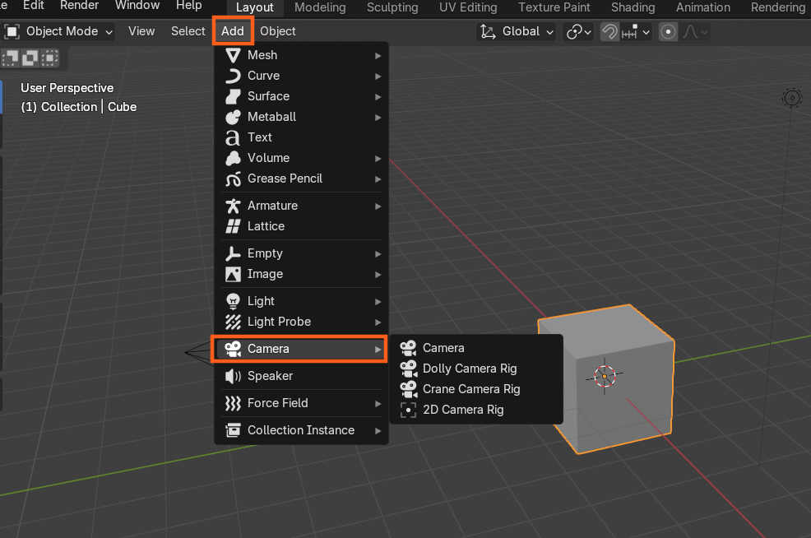Image resolution: width=811 pixels, height=538 pixels.
Task: Open the Light Probe submenu
Action: click(x=301, y=322)
